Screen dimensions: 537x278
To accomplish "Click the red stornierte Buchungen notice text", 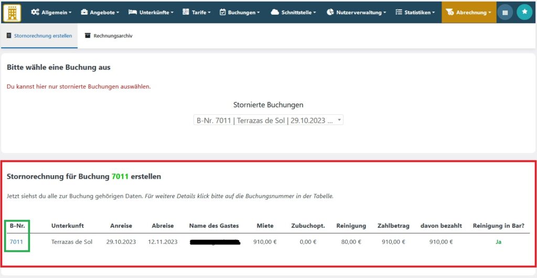I will [79, 87].
